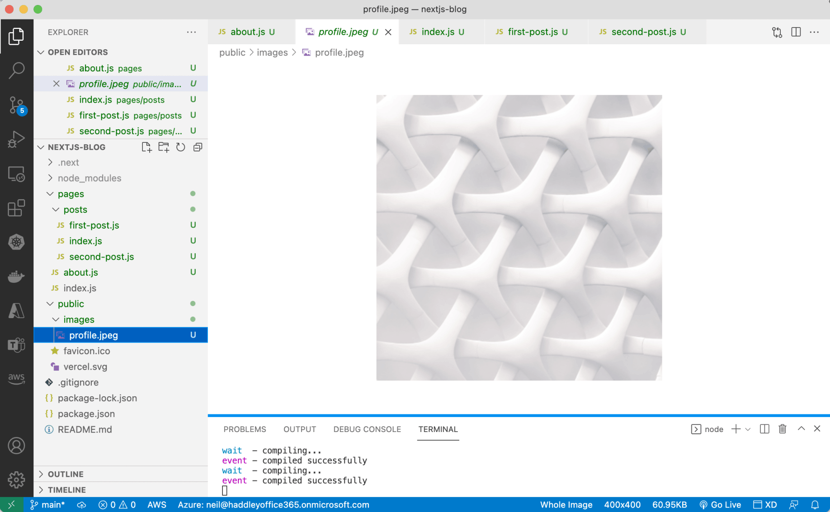Open Source Control with 5 changes
Image resolution: width=830 pixels, height=512 pixels.
17,105
